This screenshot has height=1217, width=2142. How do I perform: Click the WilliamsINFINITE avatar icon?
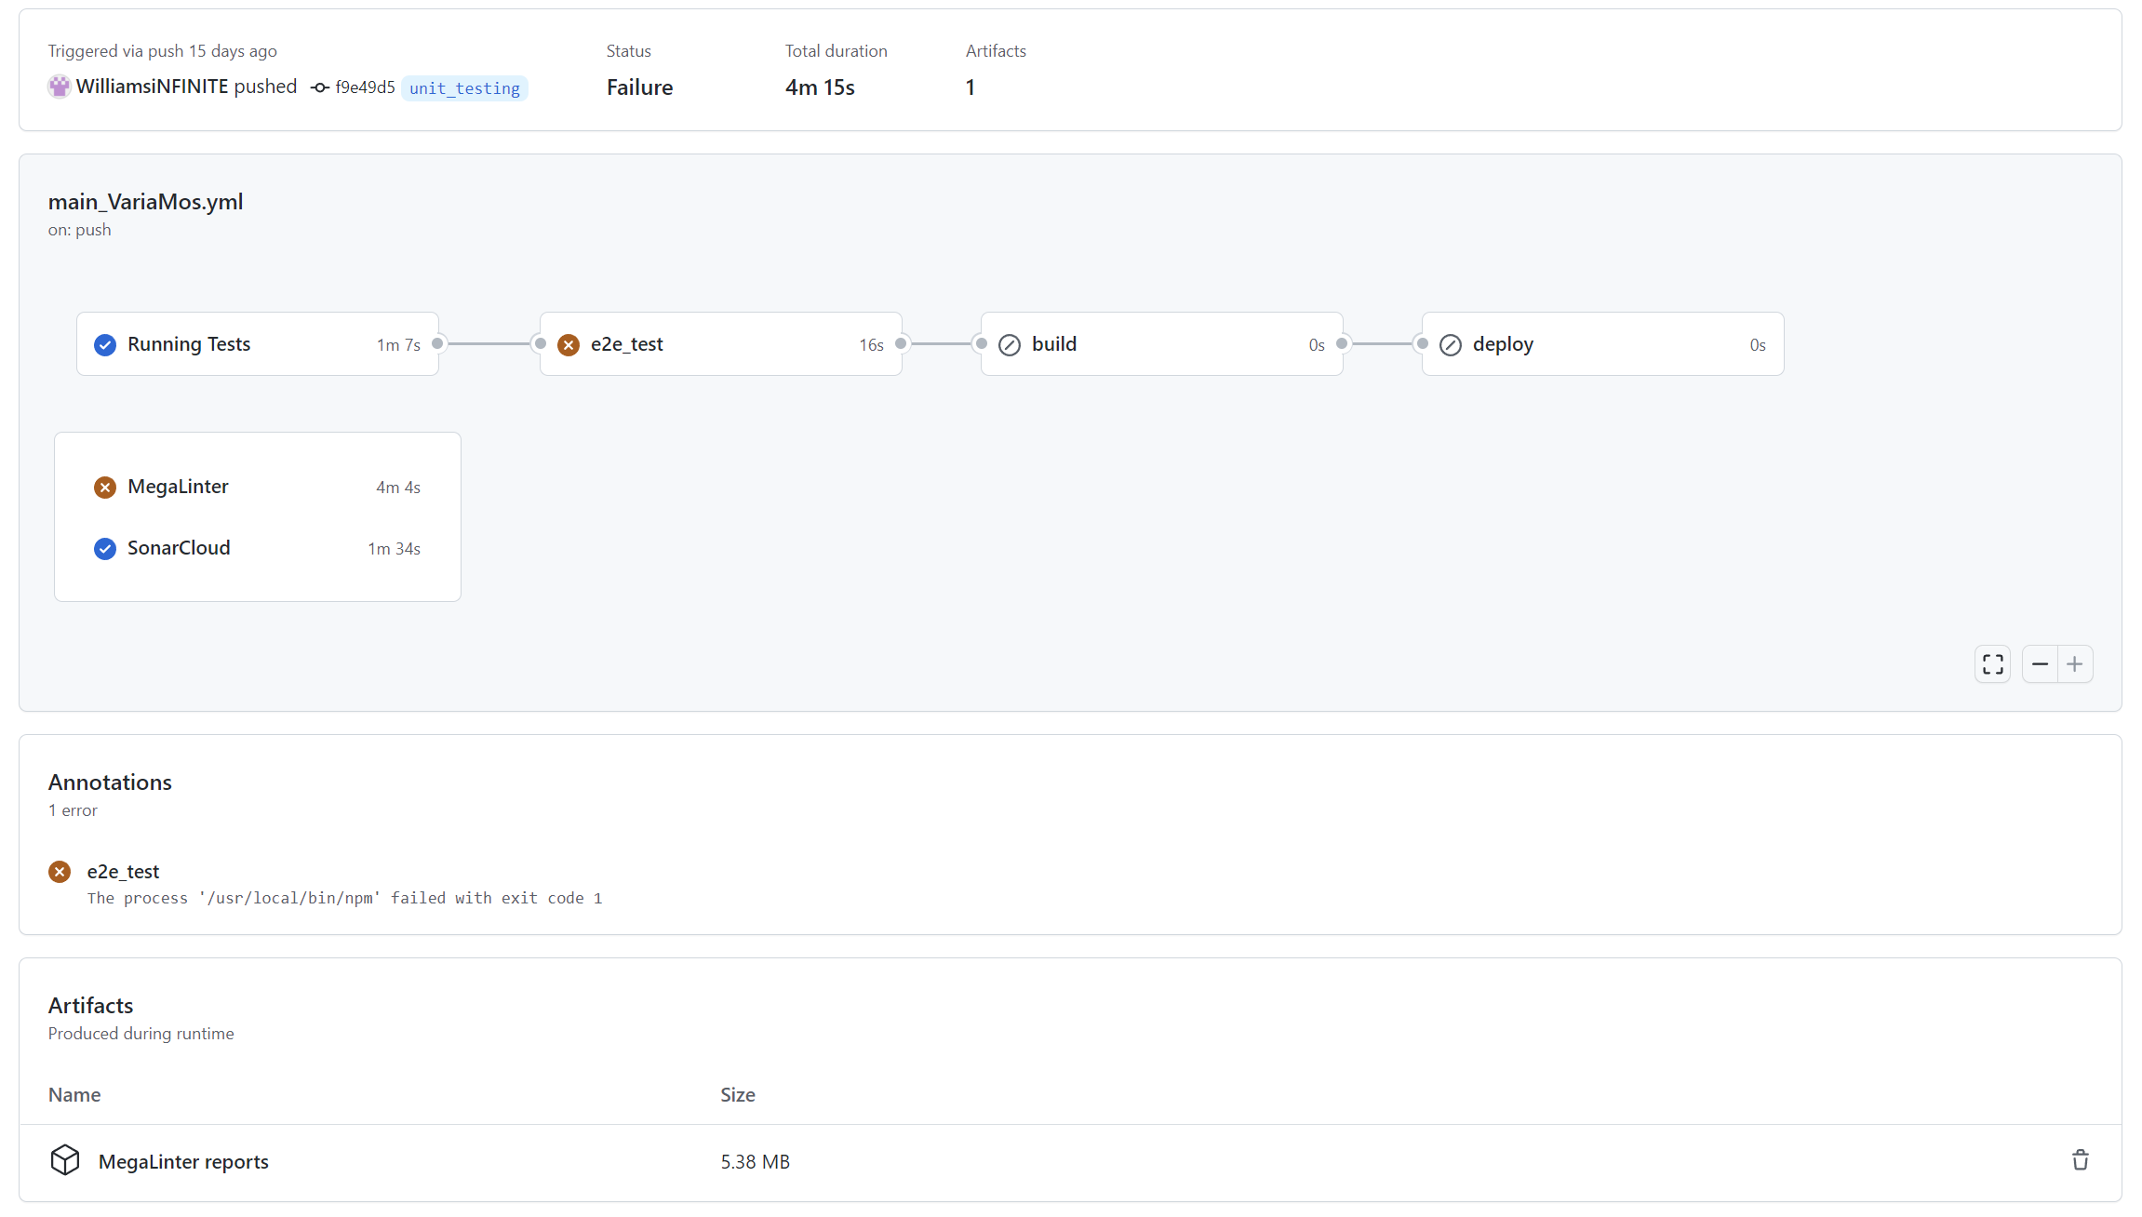click(x=60, y=87)
